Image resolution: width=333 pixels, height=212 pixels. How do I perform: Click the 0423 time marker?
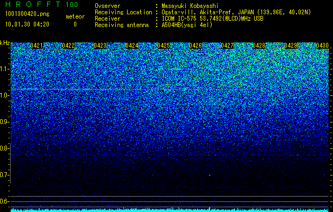point(100,46)
